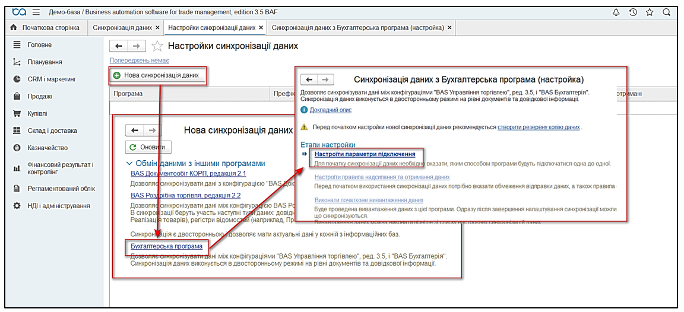The image size is (684, 312).
Task: Click the Оновити button
Action: coord(148,147)
